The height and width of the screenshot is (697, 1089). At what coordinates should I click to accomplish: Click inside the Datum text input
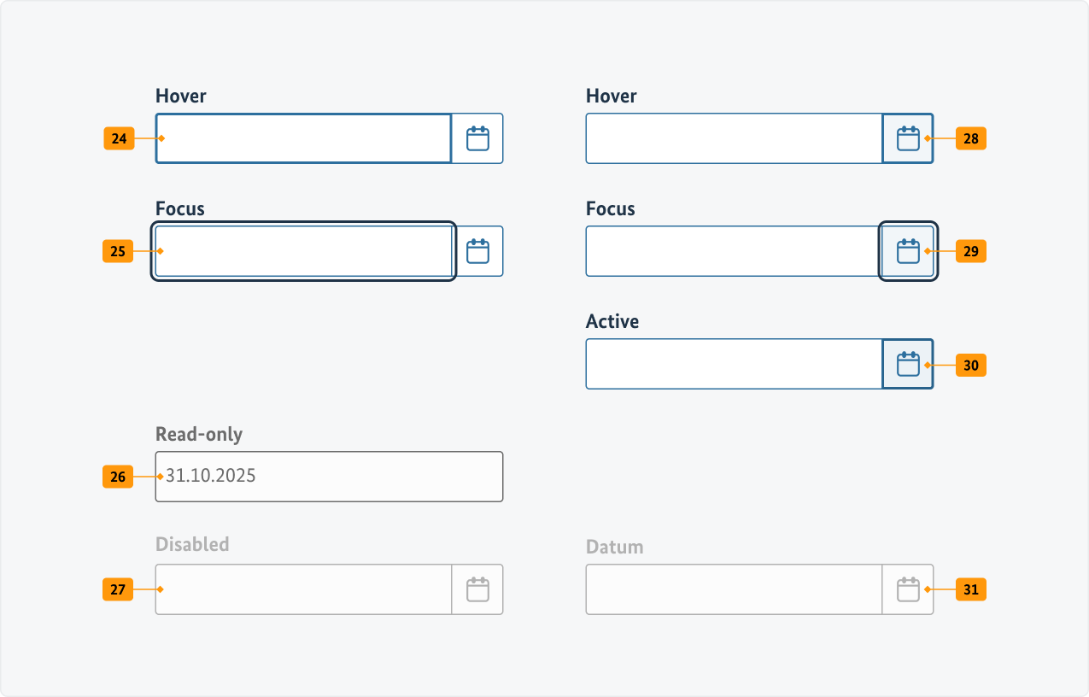[x=734, y=589]
